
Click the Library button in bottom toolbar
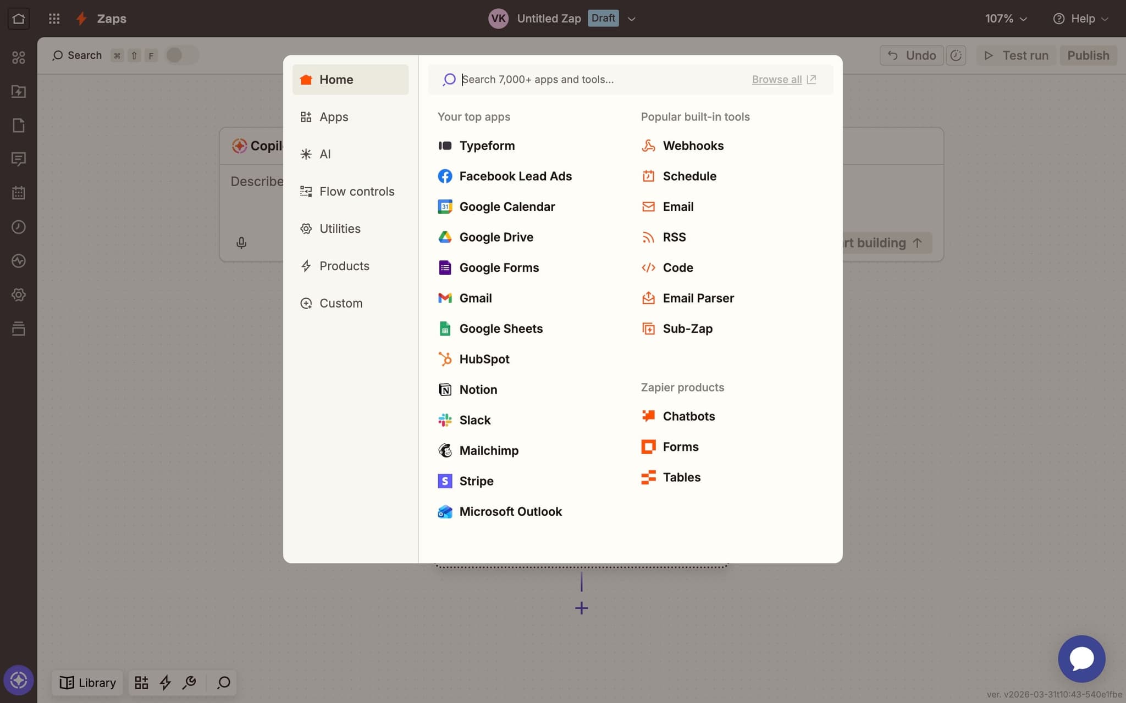[x=88, y=682]
